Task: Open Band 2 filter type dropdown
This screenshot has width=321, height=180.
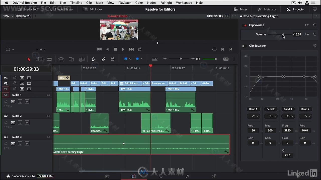Action: [271, 116]
